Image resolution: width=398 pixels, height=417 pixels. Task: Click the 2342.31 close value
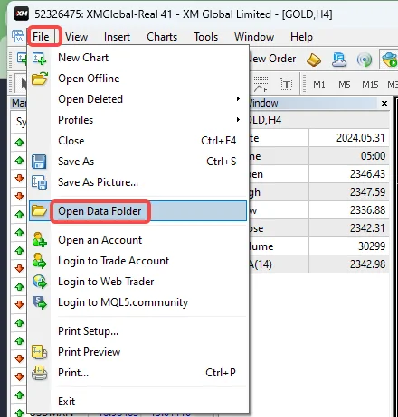coord(367,228)
